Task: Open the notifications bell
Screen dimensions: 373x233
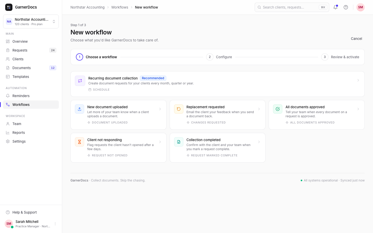Action: [335, 7]
